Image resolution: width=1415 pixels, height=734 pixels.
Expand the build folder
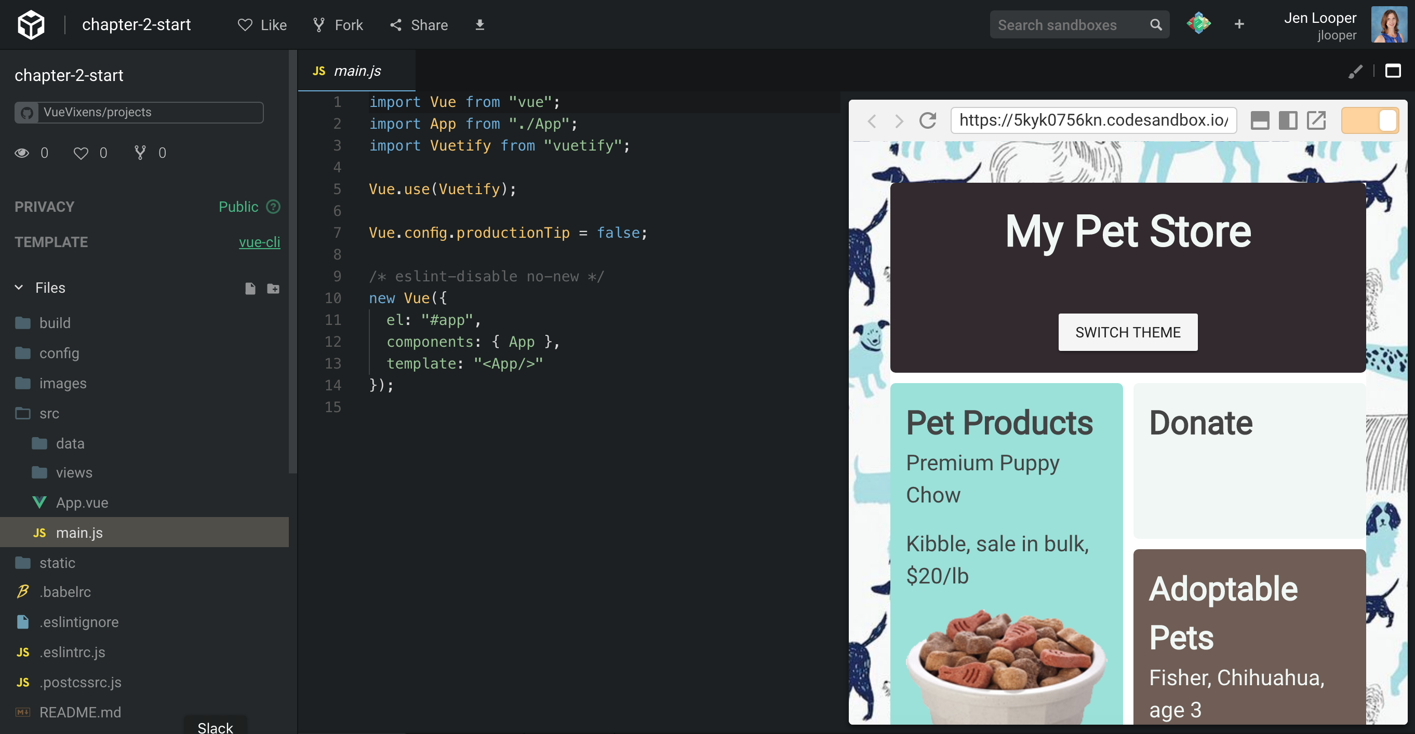coord(144,323)
